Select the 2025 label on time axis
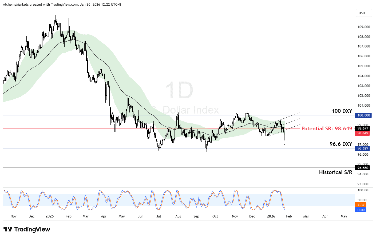This screenshot has width=376, height=238. [x=50, y=216]
